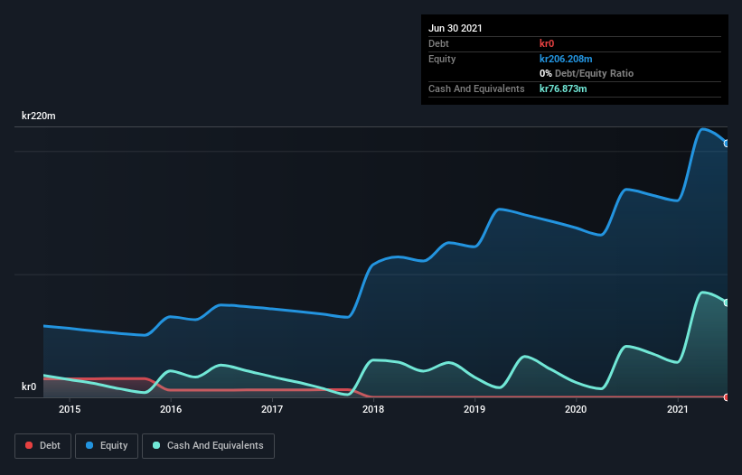Image resolution: width=742 pixels, height=475 pixels.
Task: Click the 2020 x-axis label
Action: pos(576,409)
